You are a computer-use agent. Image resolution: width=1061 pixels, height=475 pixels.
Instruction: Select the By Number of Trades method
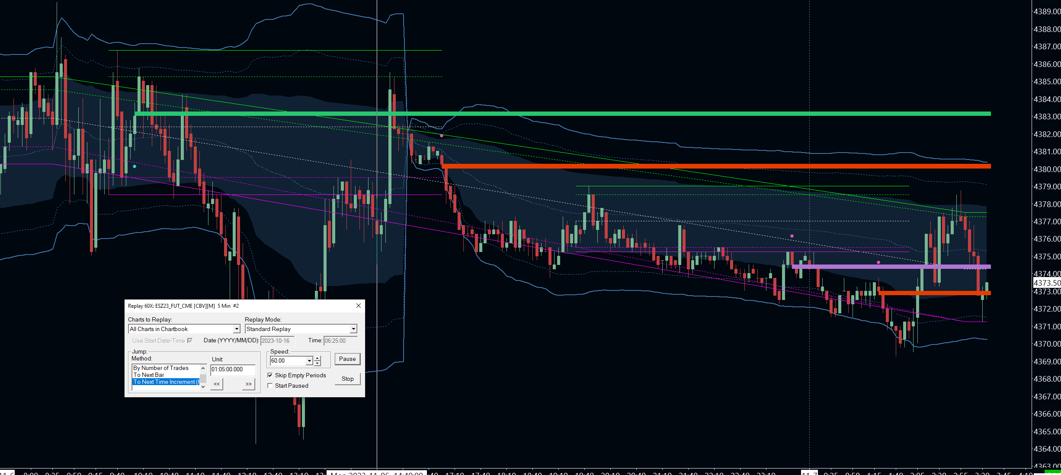point(161,368)
